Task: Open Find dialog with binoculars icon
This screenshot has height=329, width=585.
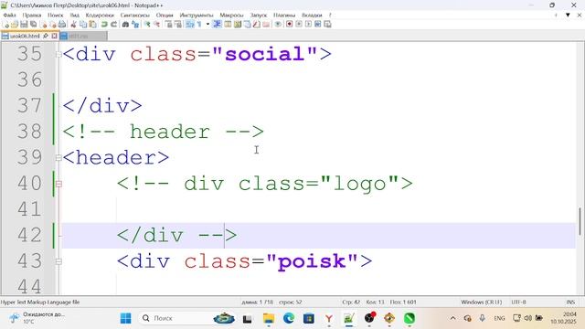Action: coord(125,25)
